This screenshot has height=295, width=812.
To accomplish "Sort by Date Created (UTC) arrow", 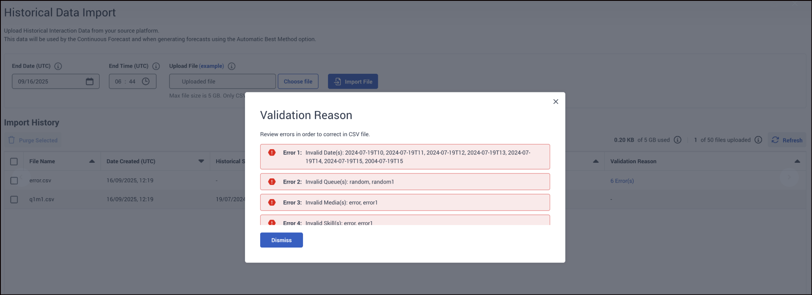I will [x=201, y=161].
